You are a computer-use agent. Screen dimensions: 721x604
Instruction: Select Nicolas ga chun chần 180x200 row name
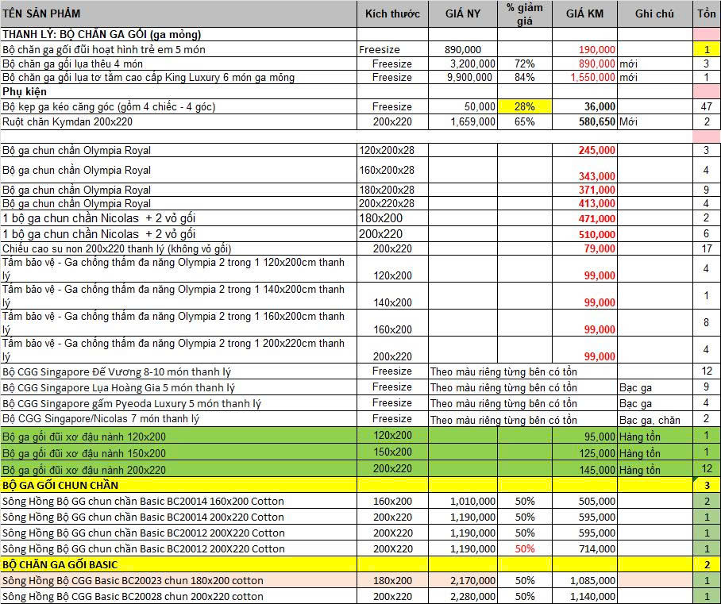179,218
